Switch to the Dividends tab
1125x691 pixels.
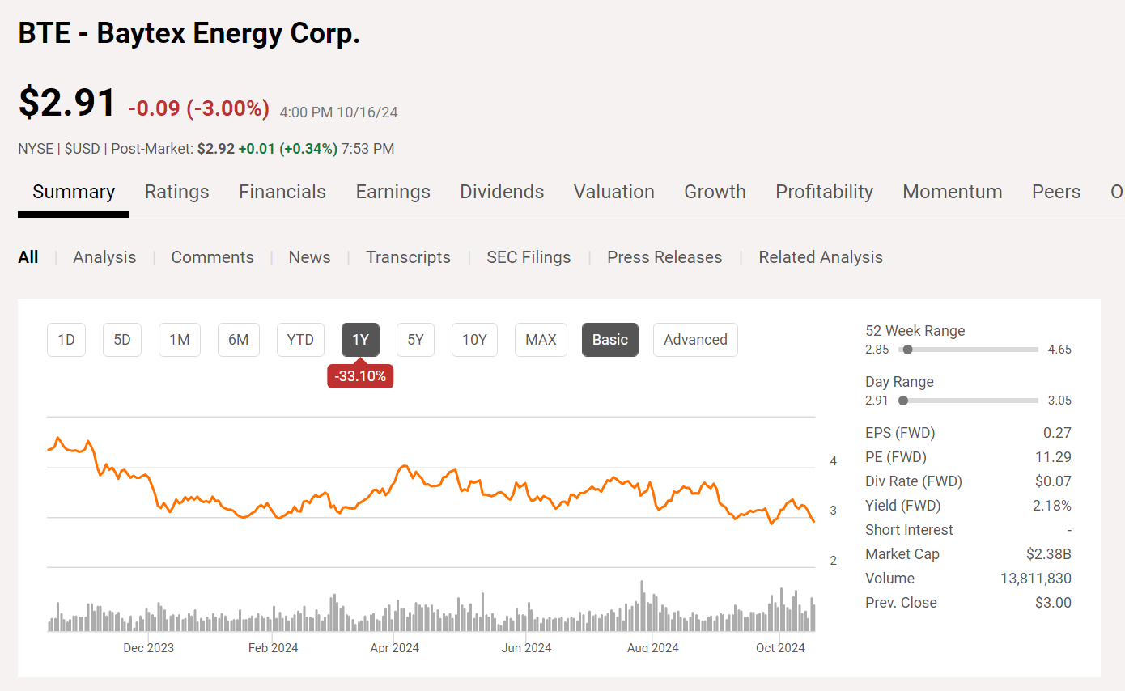(502, 192)
